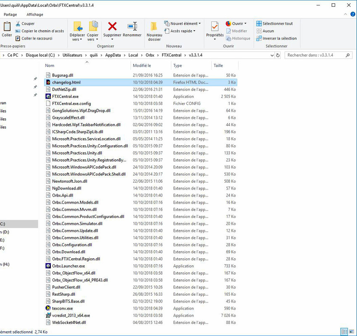Screen dimensions: 357x336
Task: Click the refresh button beside address bar
Action: (278, 55)
